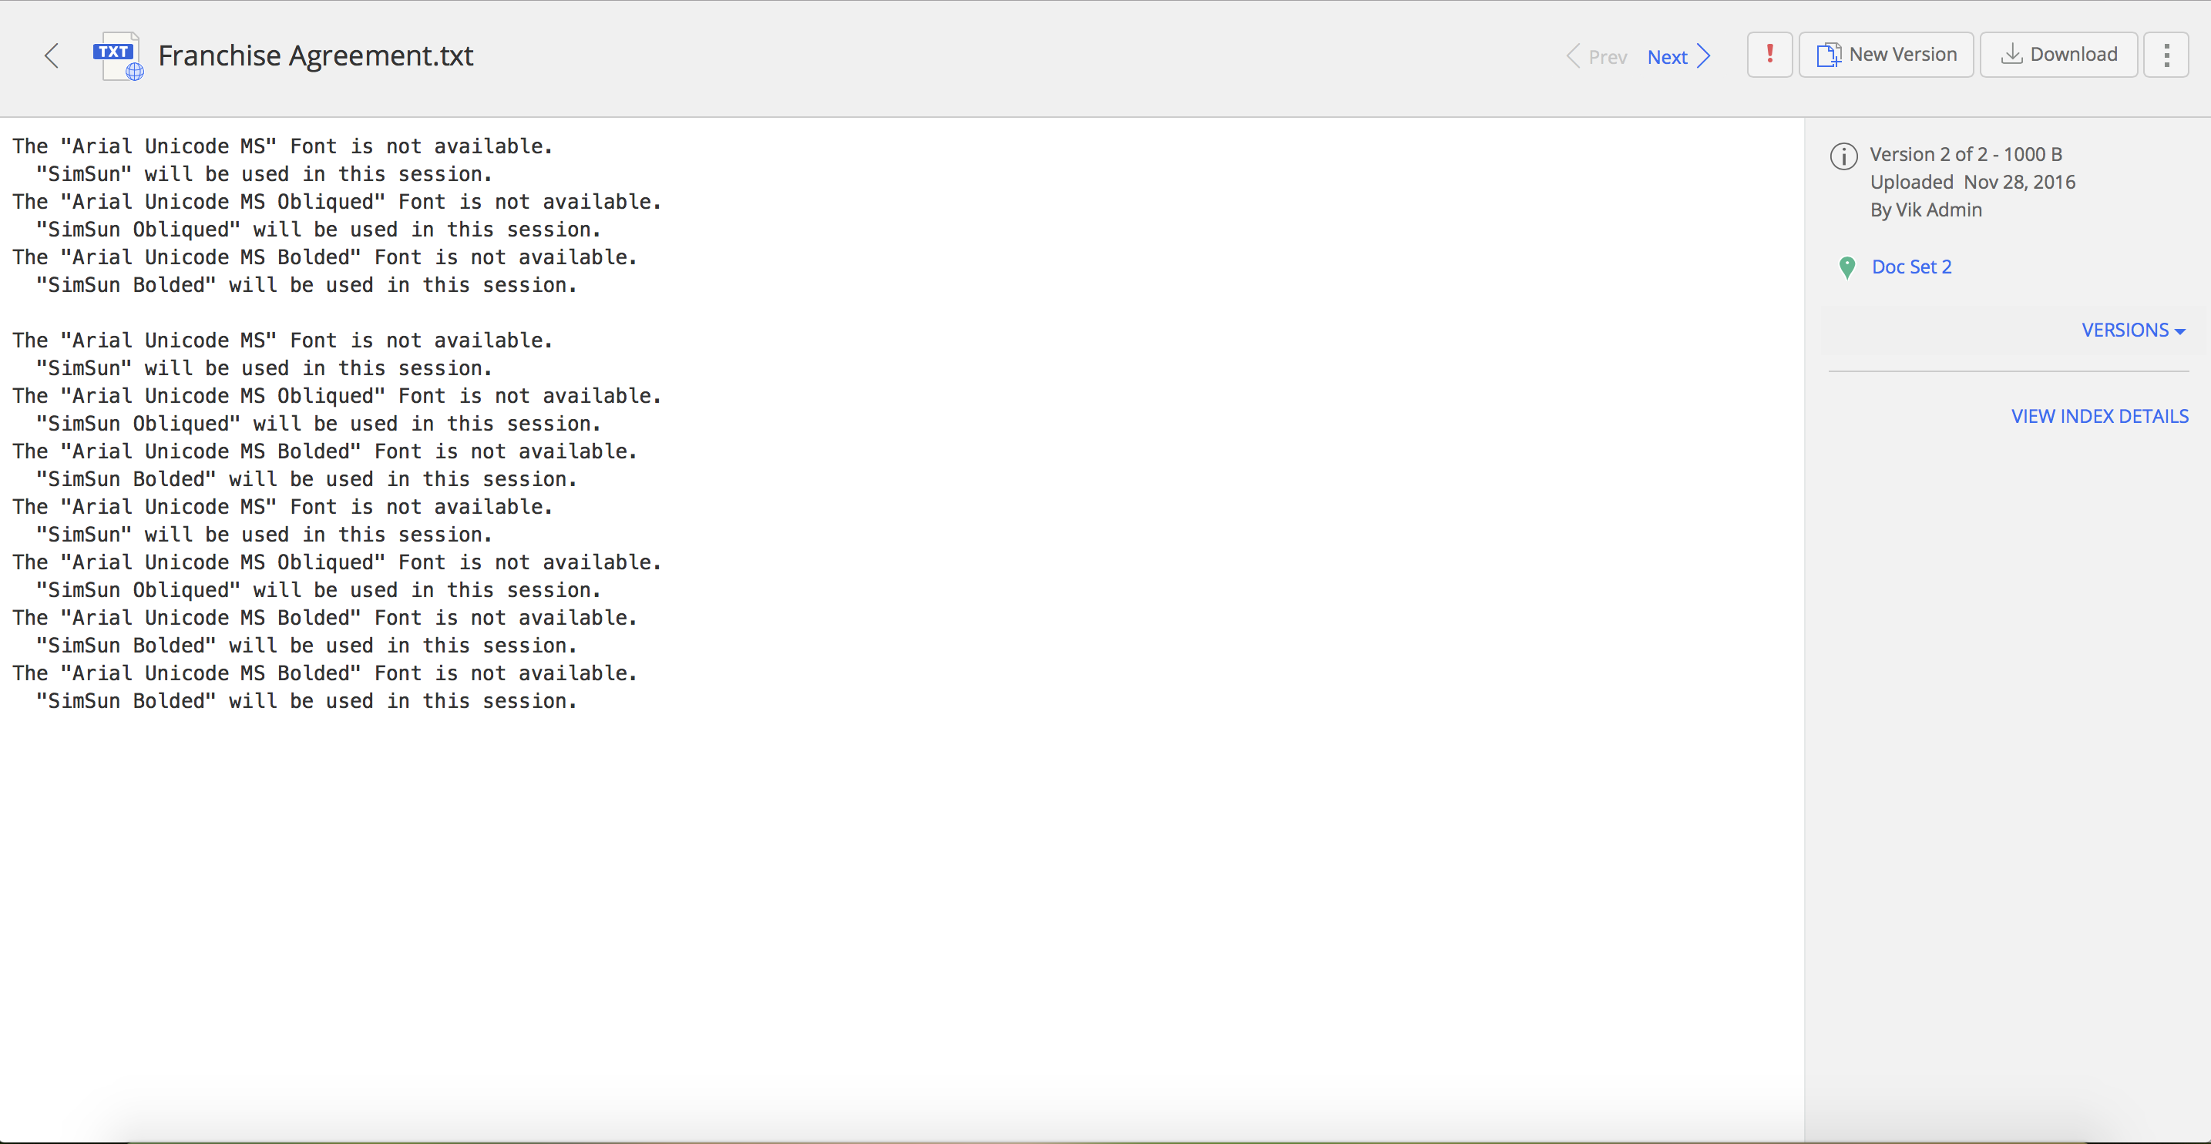
Task: Expand the VERSIONS dropdown panel
Action: [x=2135, y=330]
